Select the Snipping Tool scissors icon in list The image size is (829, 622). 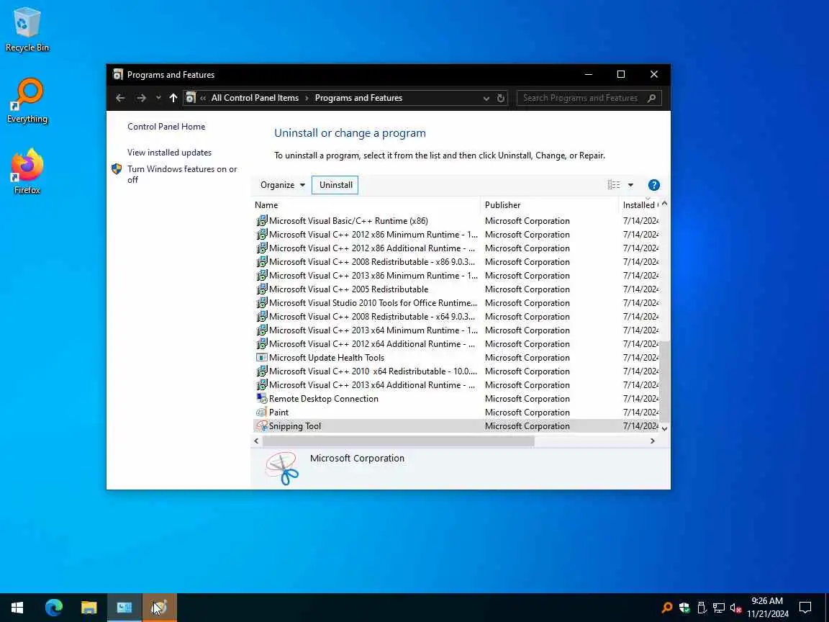coord(262,425)
